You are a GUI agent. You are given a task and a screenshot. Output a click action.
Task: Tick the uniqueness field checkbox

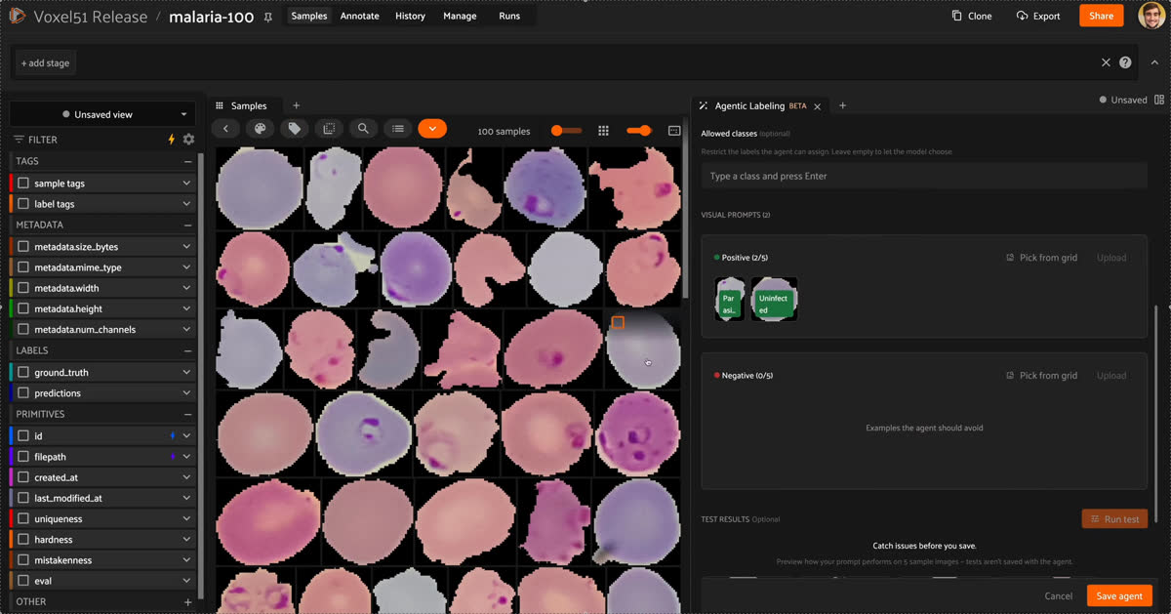(x=23, y=519)
